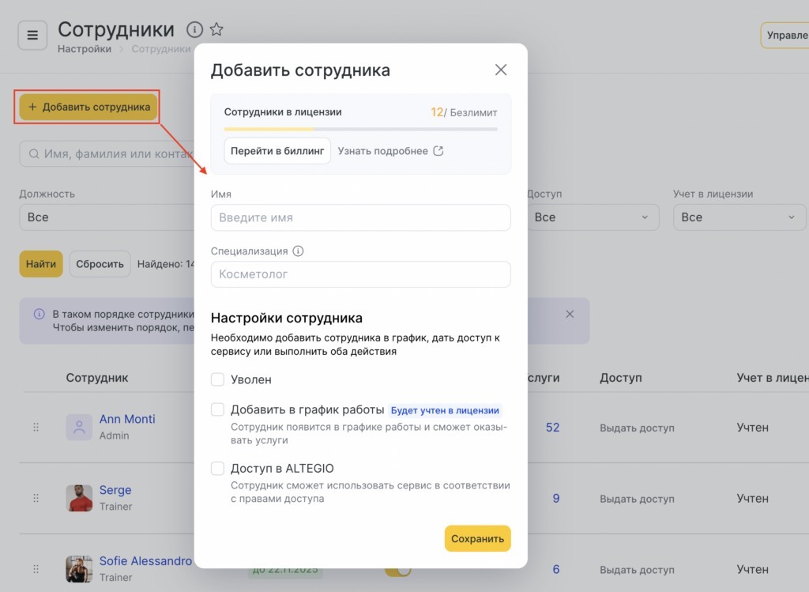Screen dimensions: 809x592
Task: Star the Сотрудники page as favorite
Action: click(x=216, y=30)
